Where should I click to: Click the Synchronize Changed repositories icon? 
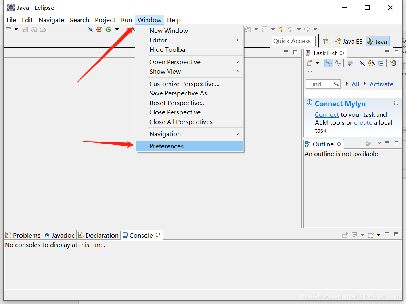coord(393,63)
